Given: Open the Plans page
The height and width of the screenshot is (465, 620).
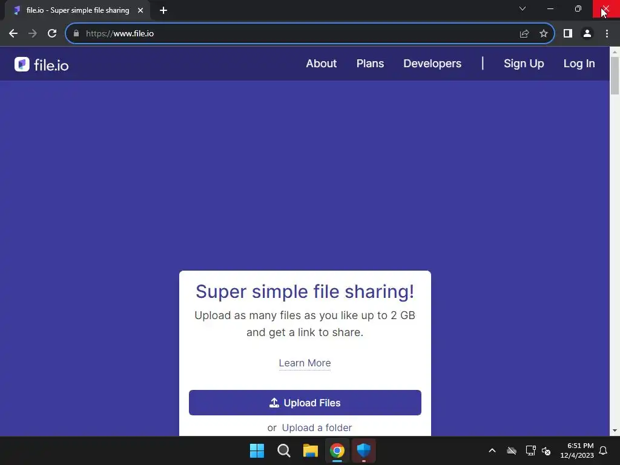Looking at the screenshot, I should [370, 64].
